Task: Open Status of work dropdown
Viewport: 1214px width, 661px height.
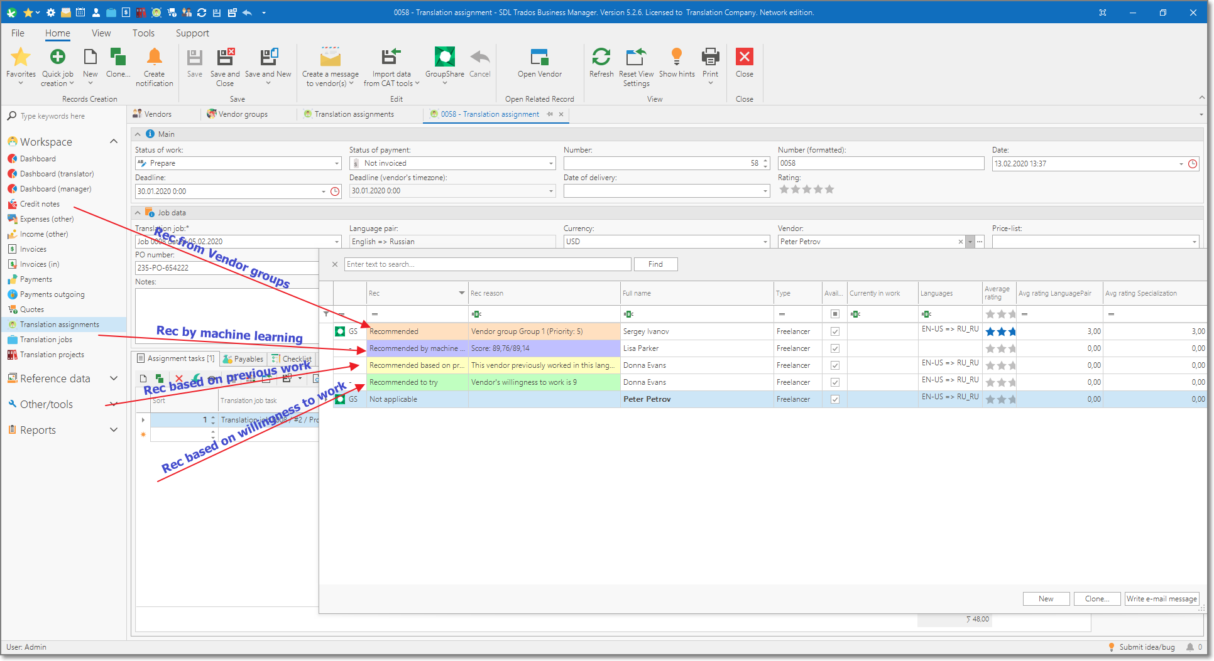Action: 337,164
